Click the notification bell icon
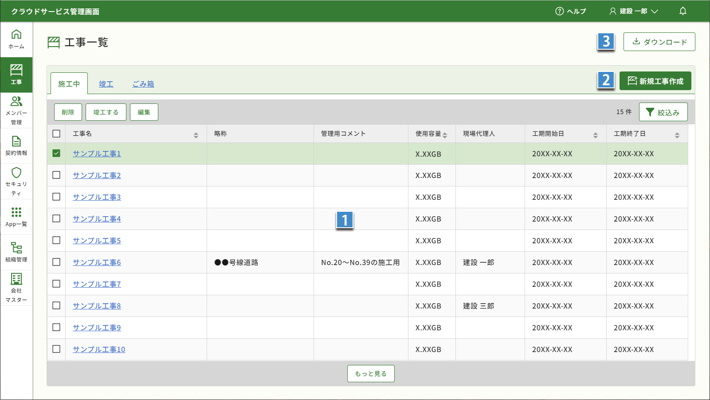The width and height of the screenshot is (710, 400). [x=683, y=11]
